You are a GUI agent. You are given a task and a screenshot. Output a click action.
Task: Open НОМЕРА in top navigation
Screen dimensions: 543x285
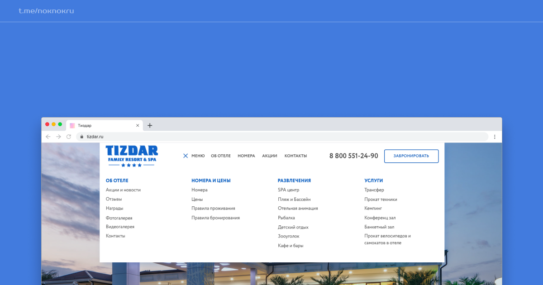(x=247, y=156)
